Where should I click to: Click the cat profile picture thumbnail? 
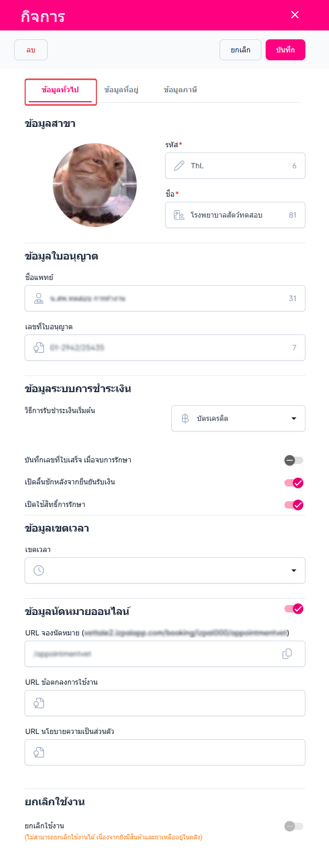pos(95,185)
